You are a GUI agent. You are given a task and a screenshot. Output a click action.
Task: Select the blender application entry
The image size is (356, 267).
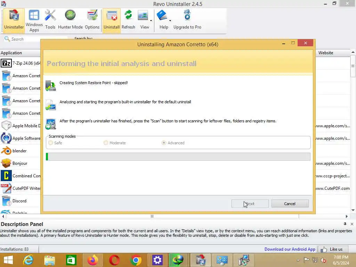coord(21,151)
